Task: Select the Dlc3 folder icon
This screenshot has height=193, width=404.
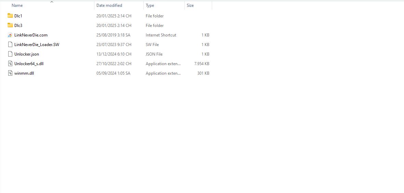Action: (10, 25)
